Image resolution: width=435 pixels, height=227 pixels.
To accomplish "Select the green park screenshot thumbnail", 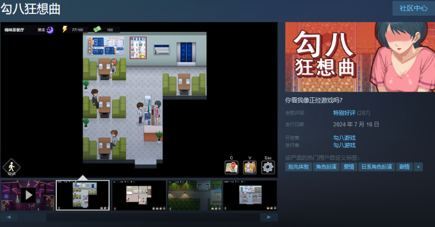I will [x=195, y=196].
